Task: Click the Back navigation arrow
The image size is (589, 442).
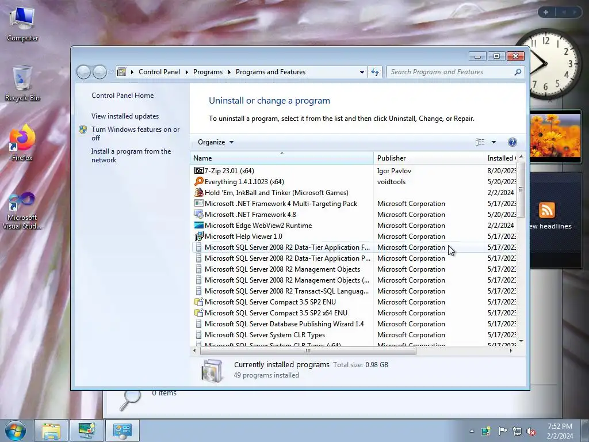Action: click(83, 72)
